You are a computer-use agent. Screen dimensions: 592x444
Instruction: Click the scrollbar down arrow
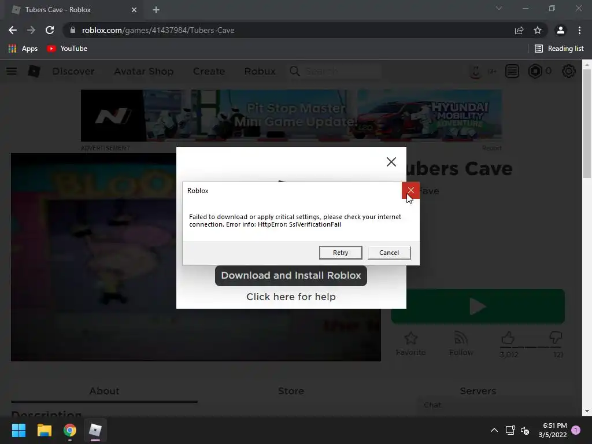click(x=587, y=411)
